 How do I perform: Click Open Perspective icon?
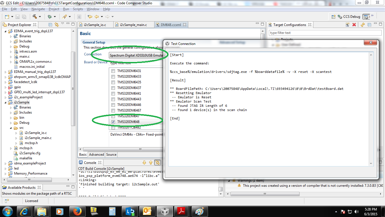[333, 17]
